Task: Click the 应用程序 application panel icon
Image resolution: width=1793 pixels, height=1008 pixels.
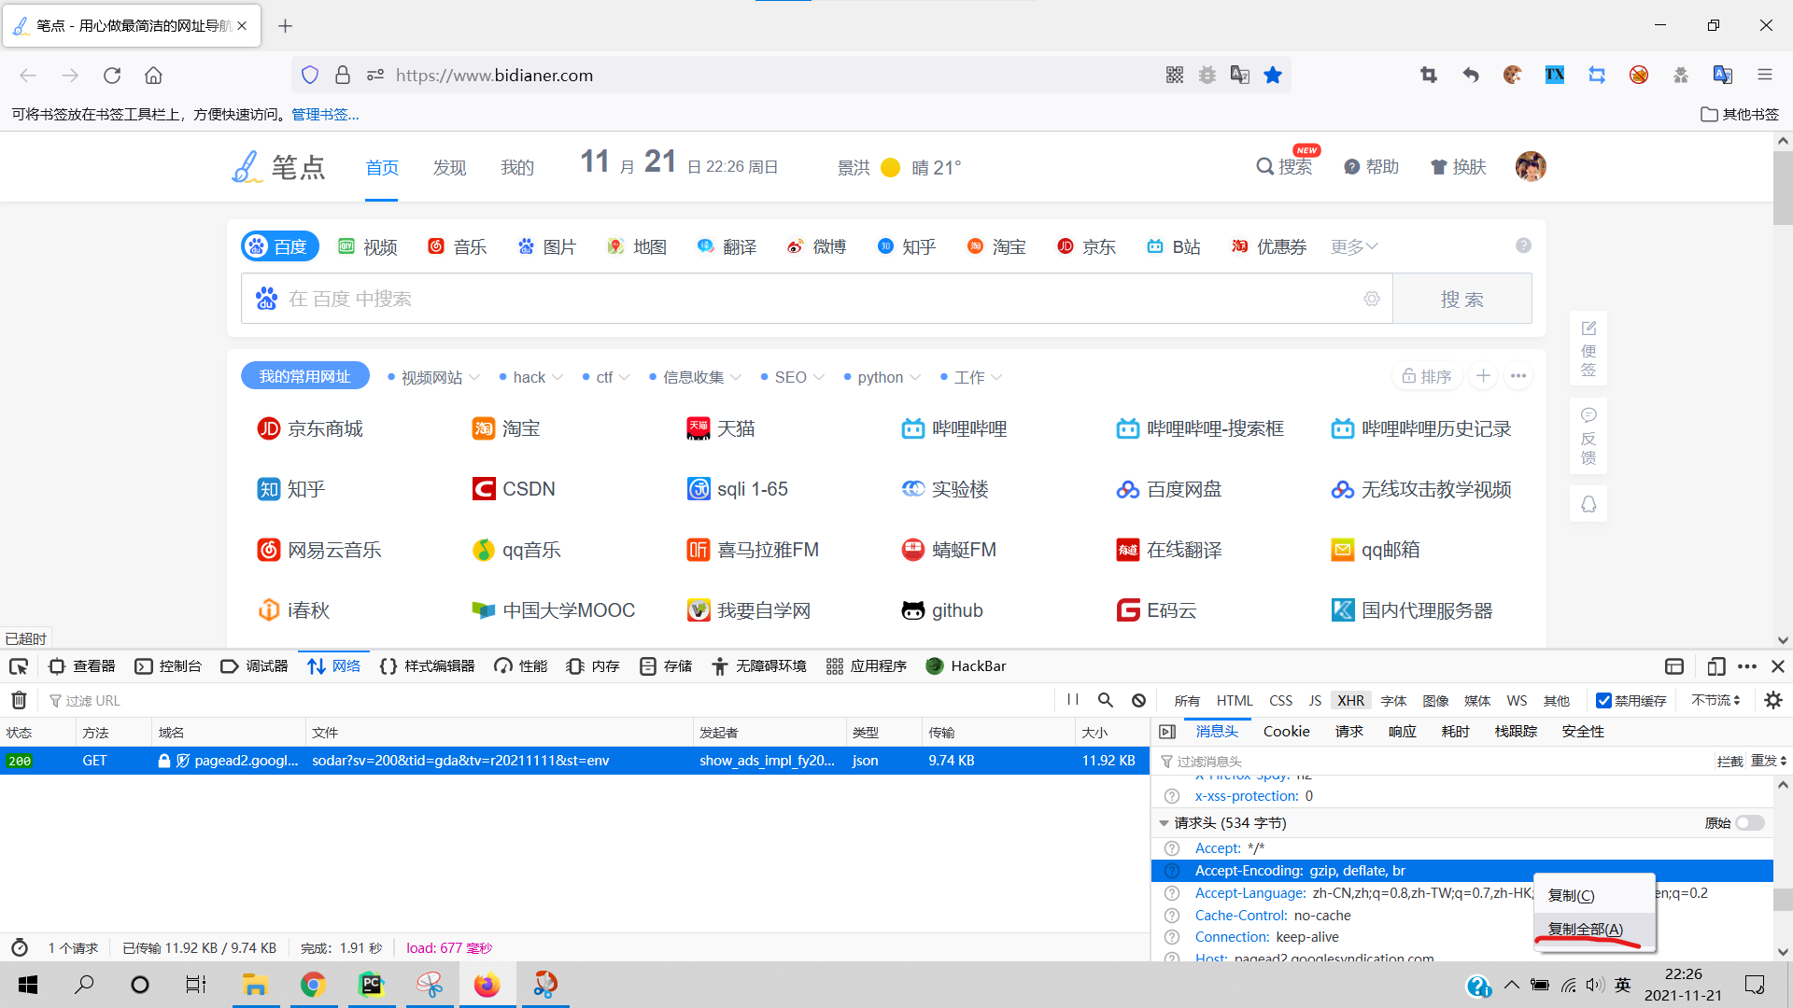Action: coord(862,665)
